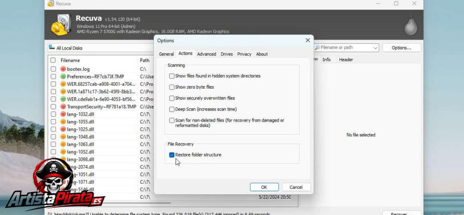Click the orange status icon beside WER.1a871c17 file
464x215 pixels.
tap(63, 92)
